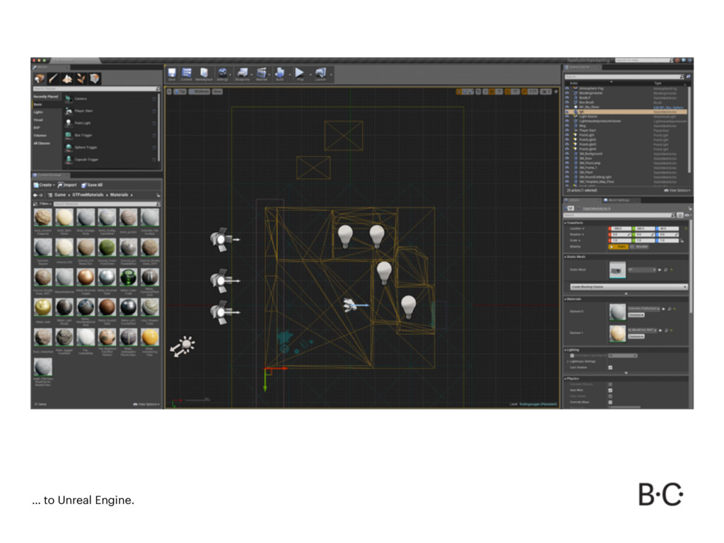This screenshot has width=724, height=543.
Task: Open Element 1 material name dropdown
Action: pyautogui.click(x=642, y=330)
